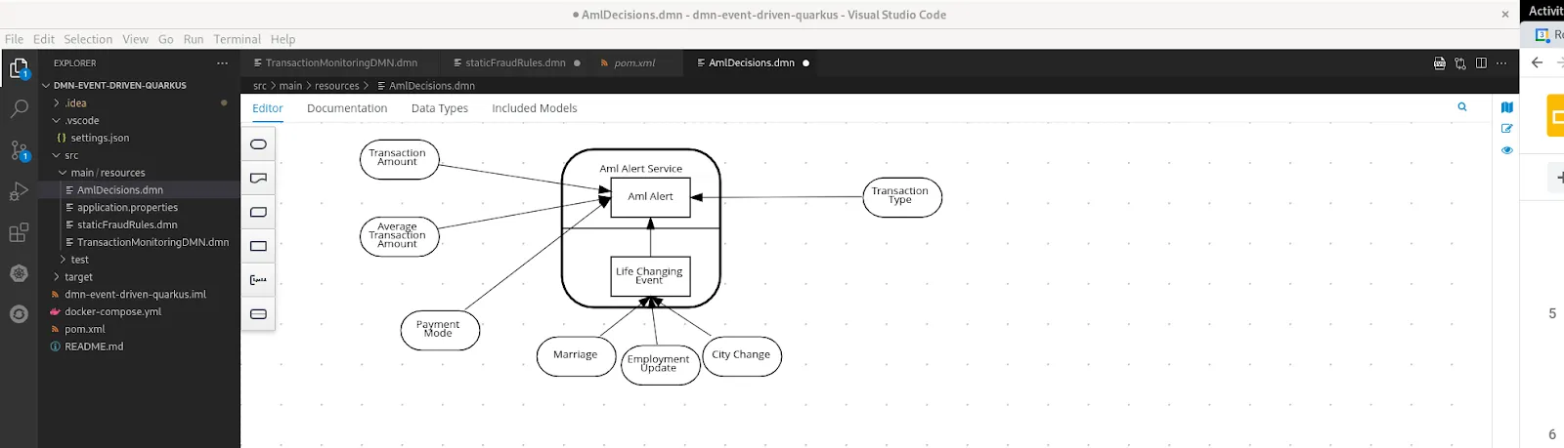
Task: Click the back arrow in the browser window
Action: tap(1537, 62)
